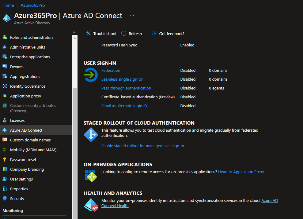Open Pass-through authentication link

click(x=126, y=88)
